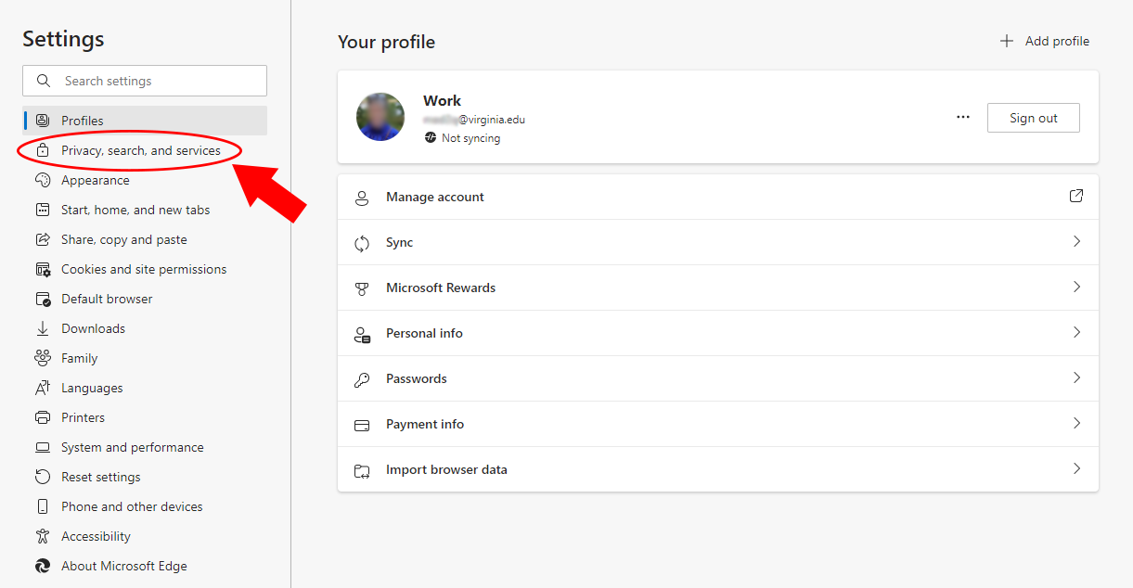Select Cookies and site permissions menu item
The height and width of the screenshot is (588, 1133).
(144, 269)
